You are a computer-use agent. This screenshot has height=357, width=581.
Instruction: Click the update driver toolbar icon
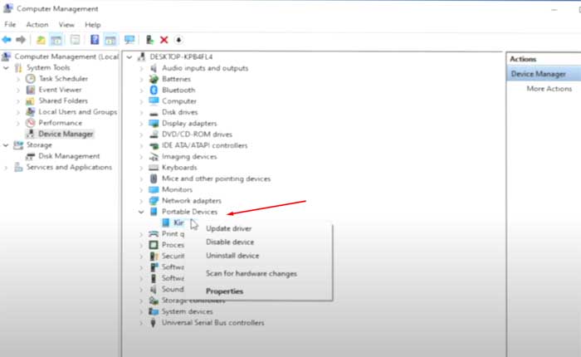pos(149,39)
